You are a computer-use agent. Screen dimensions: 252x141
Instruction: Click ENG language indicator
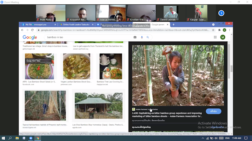[x=227, y=138]
